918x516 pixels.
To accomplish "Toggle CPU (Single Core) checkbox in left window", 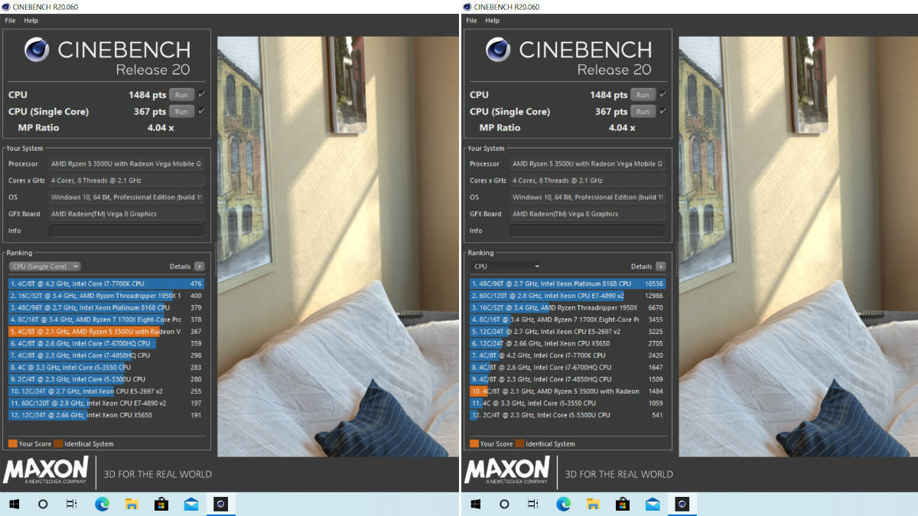I will point(201,111).
